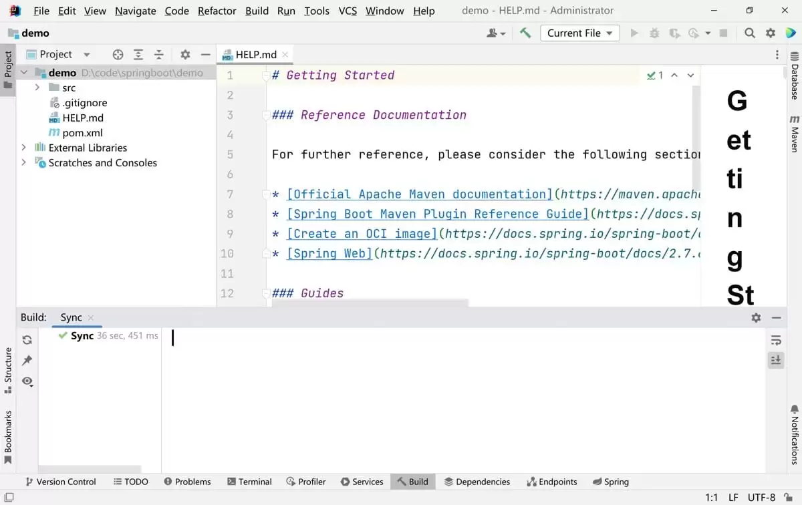
Task: Open the Structure side tool window
Action: 8,369
